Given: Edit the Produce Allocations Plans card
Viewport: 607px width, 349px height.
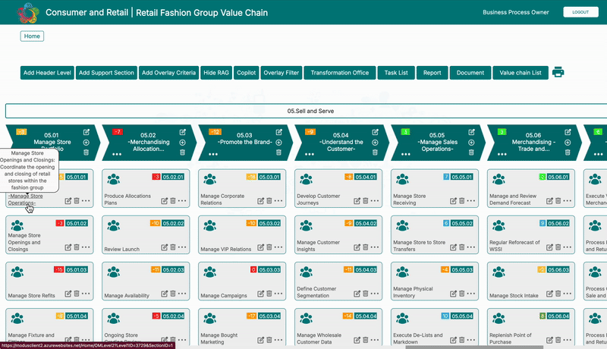Looking at the screenshot, I should (x=165, y=201).
